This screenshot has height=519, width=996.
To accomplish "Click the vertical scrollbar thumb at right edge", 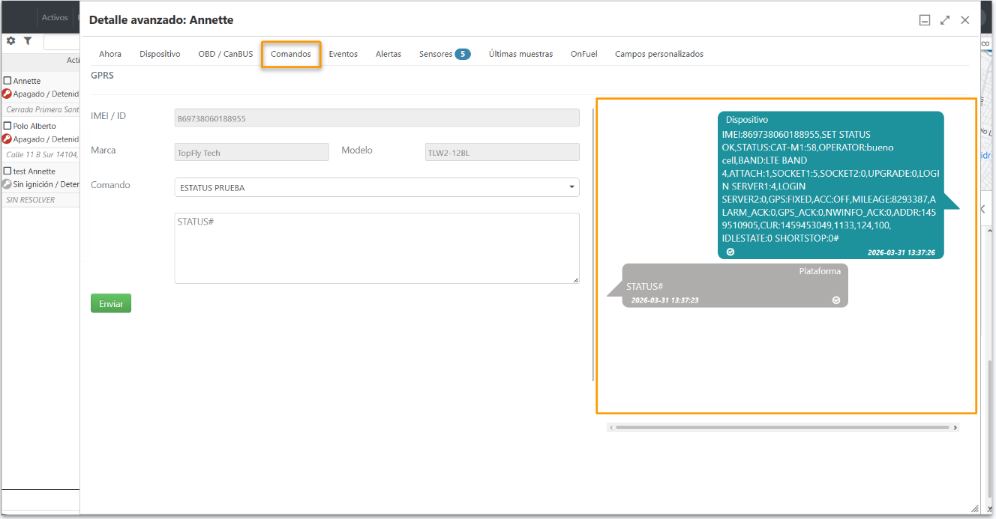I will [991, 428].
